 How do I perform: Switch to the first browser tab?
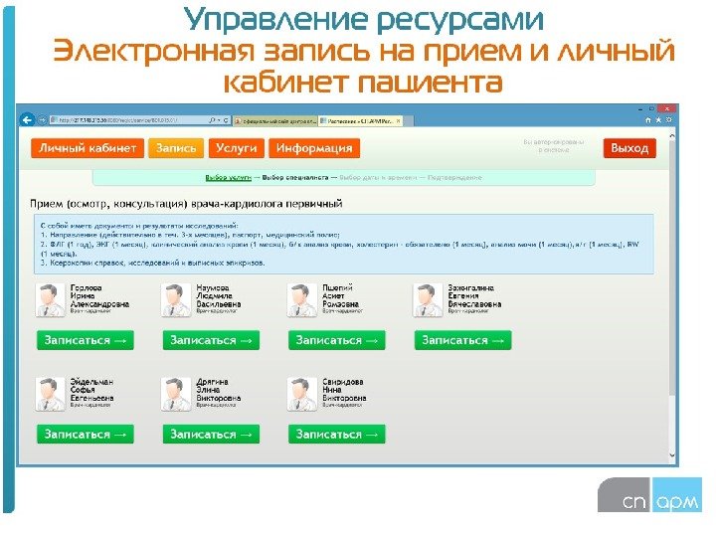275,121
